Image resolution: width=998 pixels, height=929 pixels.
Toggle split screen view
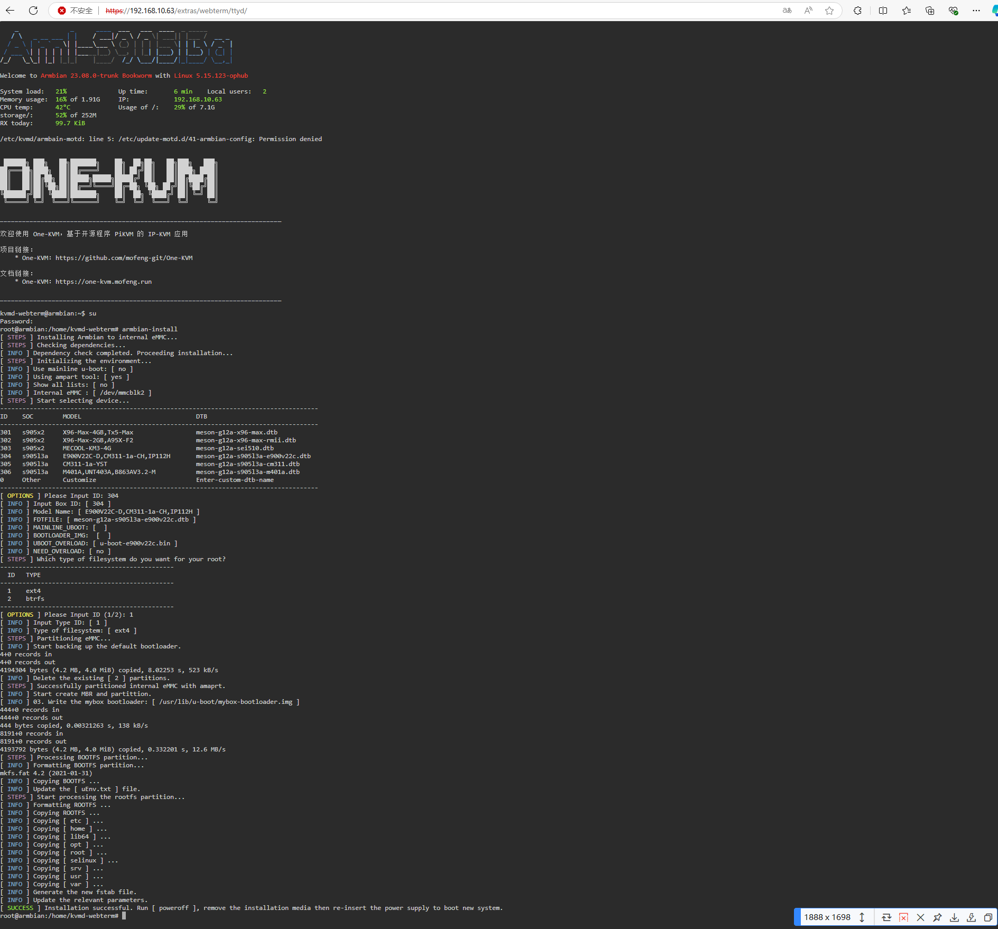tap(883, 11)
